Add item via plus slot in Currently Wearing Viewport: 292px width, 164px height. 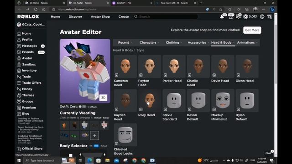94,136
